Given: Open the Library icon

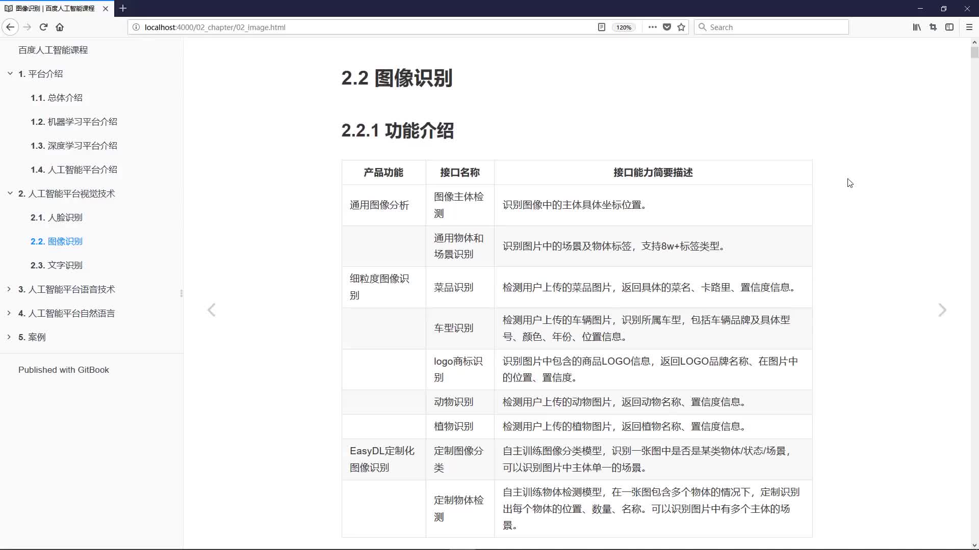Looking at the screenshot, I should (917, 27).
